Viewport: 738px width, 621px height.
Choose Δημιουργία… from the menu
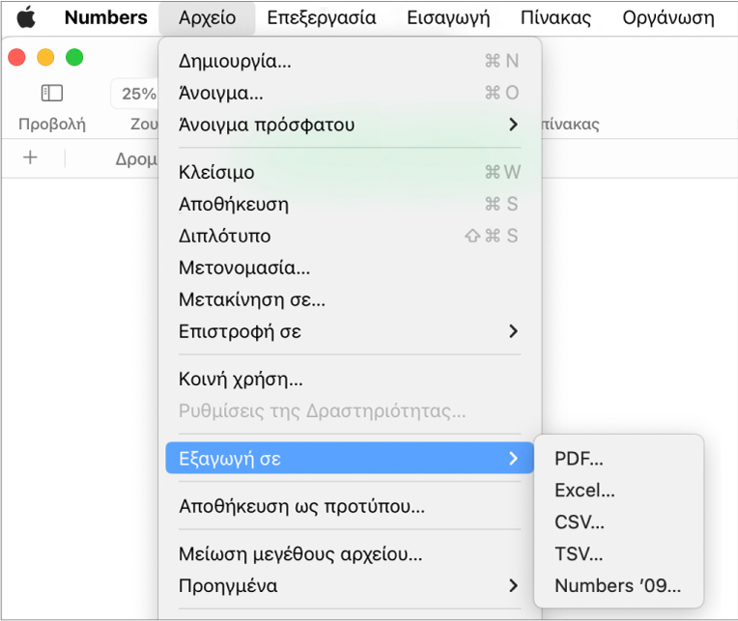tap(350, 61)
